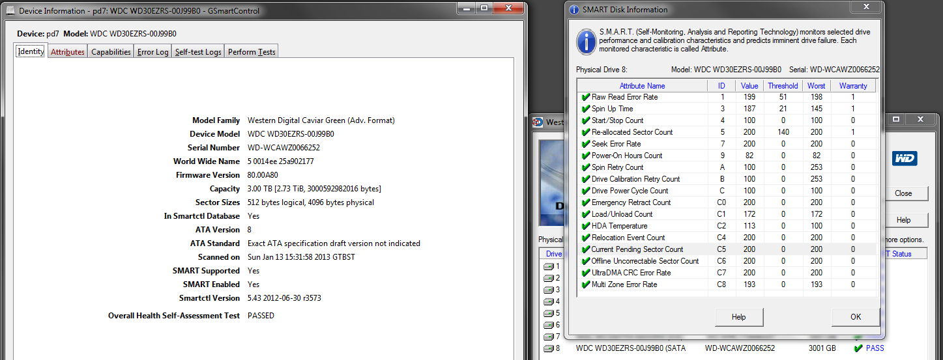Click the Raw Read Error Rate checkmark icon
The height and width of the screenshot is (360, 943).
tap(586, 97)
